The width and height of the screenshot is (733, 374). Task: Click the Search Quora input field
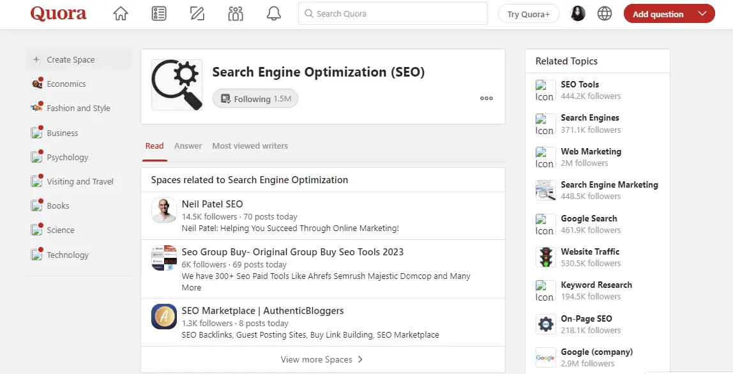pyautogui.click(x=393, y=13)
